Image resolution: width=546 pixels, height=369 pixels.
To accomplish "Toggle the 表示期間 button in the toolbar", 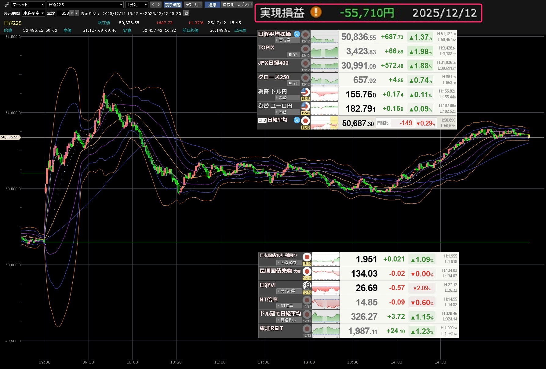I will [x=173, y=5].
